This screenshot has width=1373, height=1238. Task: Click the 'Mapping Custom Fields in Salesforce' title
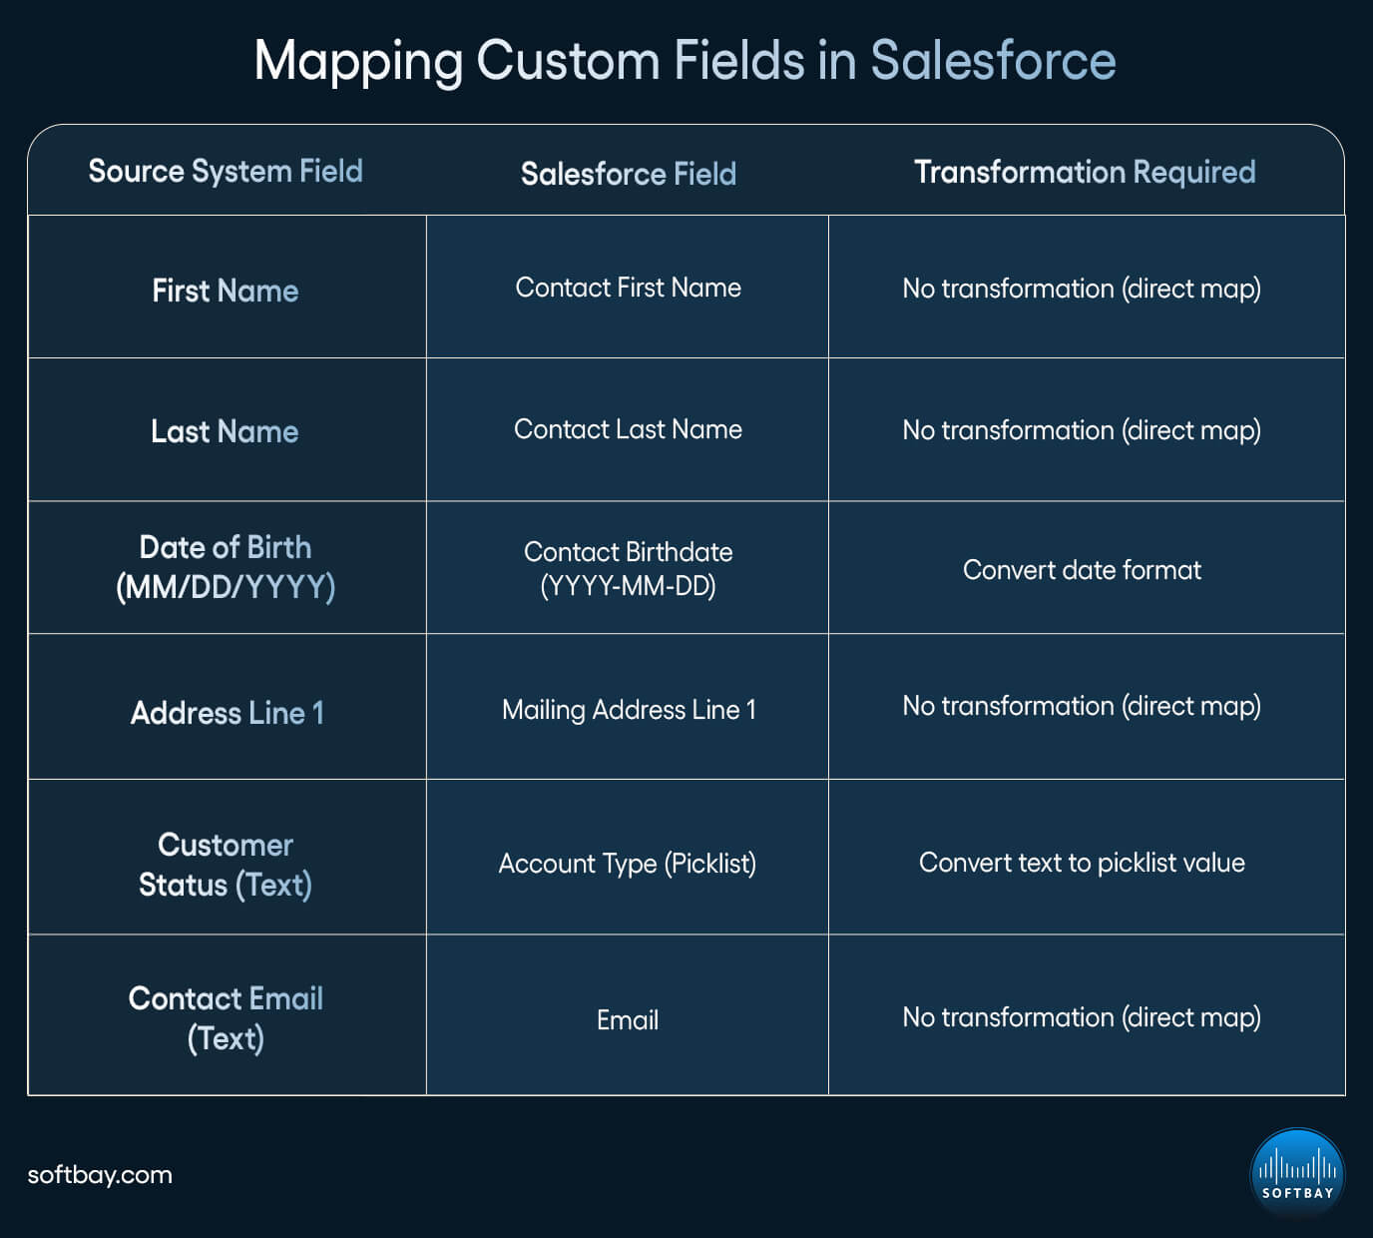click(685, 61)
